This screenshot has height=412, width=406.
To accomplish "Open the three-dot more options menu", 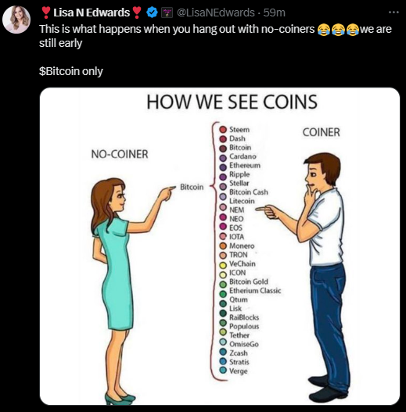I will click(393, 12).
